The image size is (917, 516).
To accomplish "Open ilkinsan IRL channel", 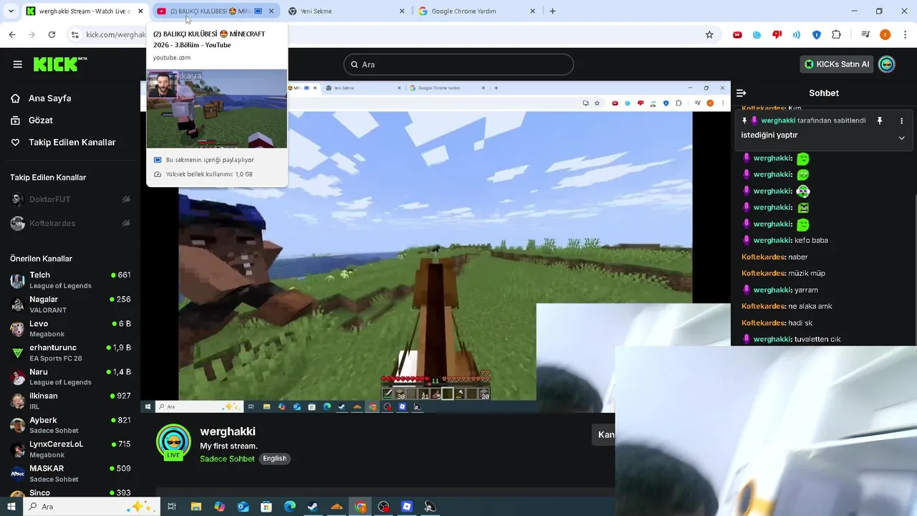I will pyautogui.click(x=70, y=401).
